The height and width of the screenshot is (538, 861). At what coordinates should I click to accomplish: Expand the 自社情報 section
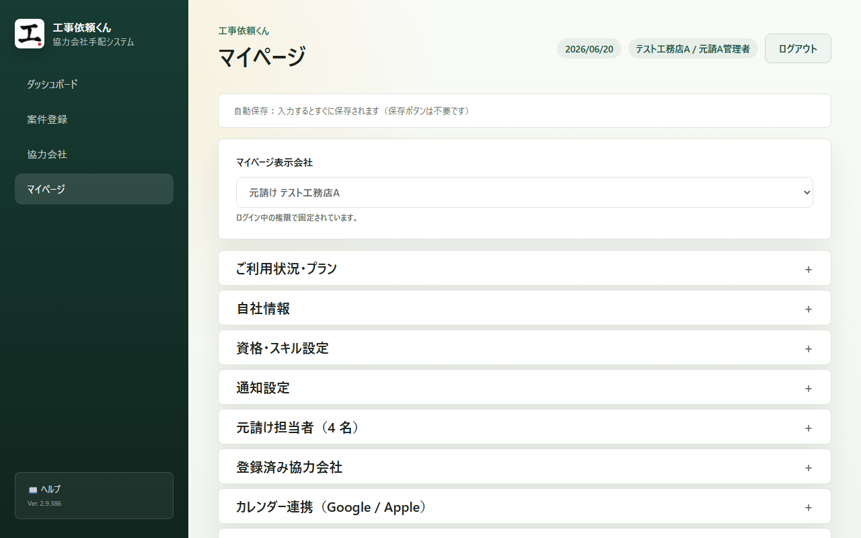pos(525,308)
